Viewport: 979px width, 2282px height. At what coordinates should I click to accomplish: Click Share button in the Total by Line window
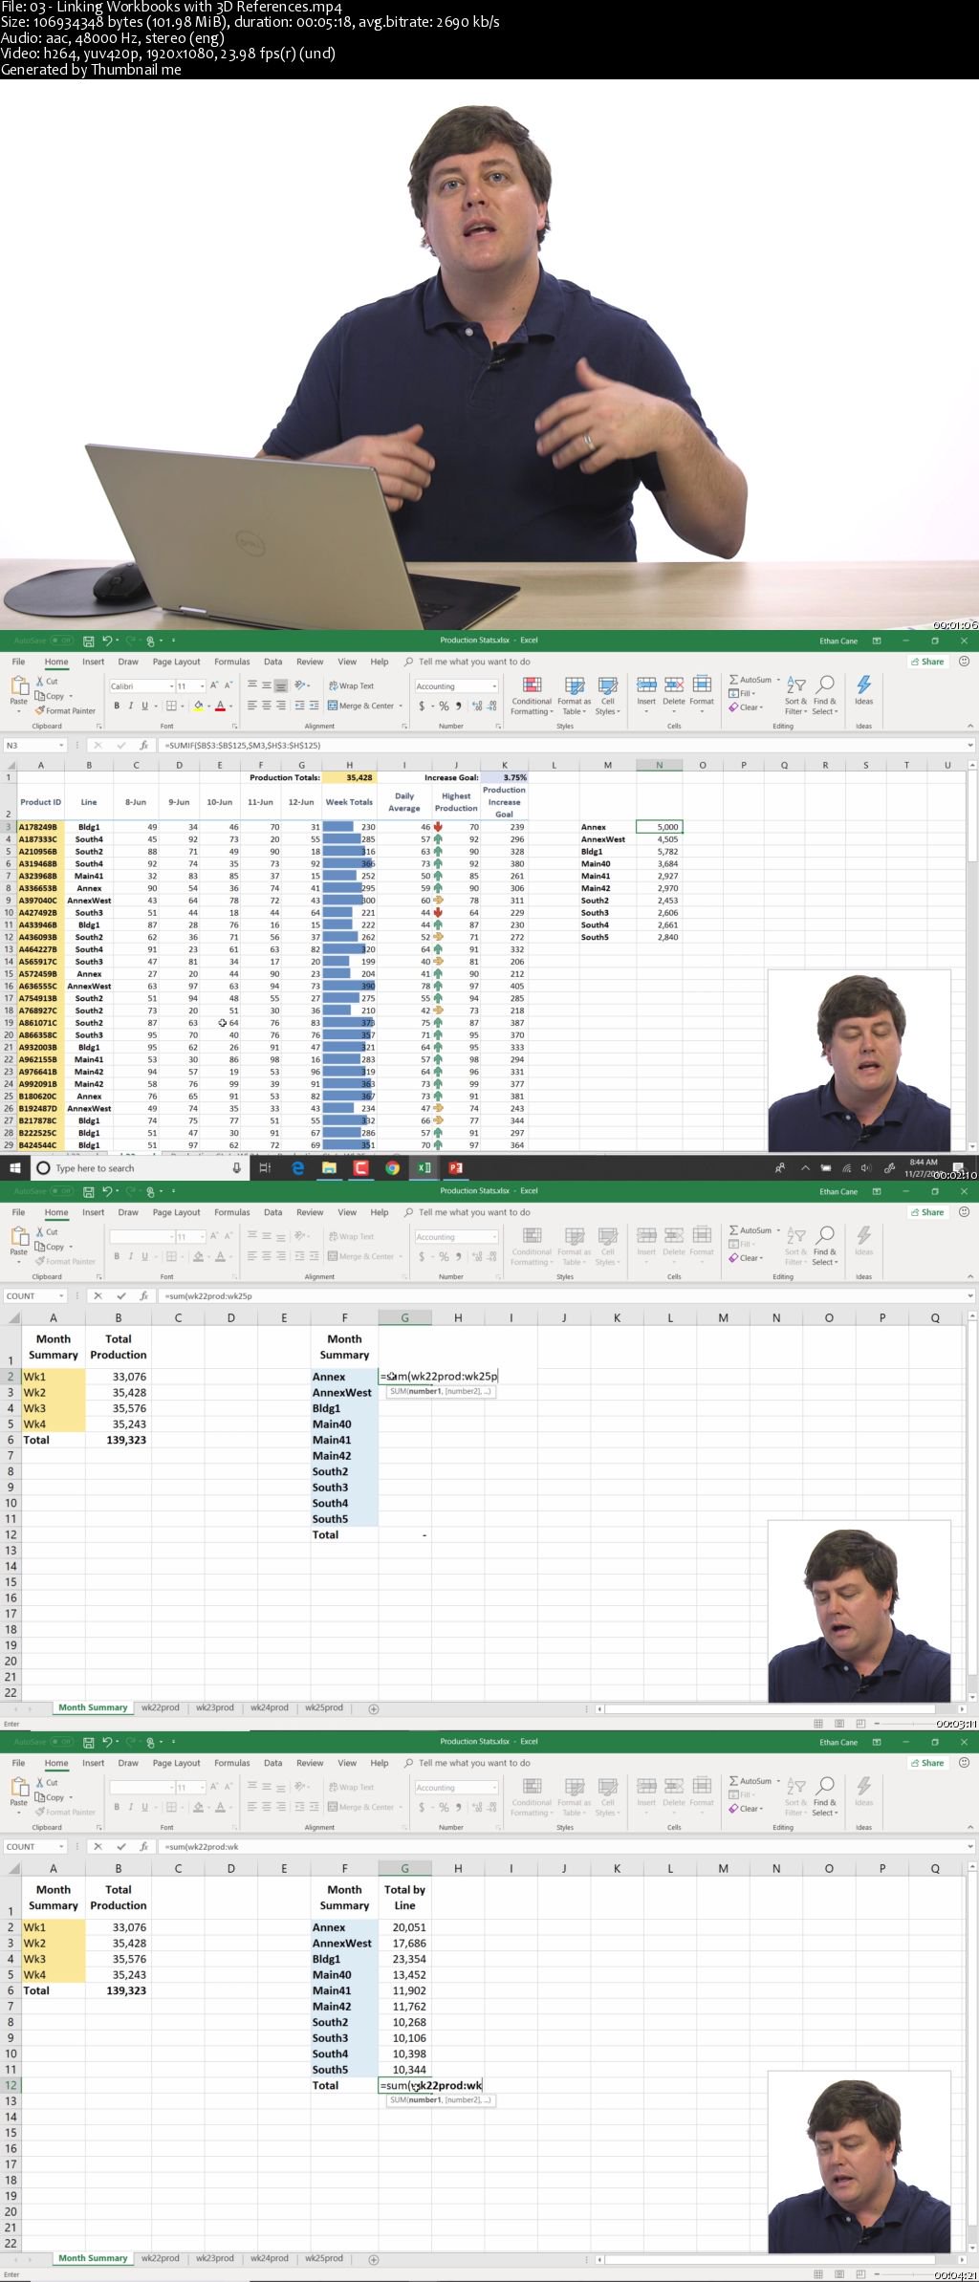[926, 1763]
